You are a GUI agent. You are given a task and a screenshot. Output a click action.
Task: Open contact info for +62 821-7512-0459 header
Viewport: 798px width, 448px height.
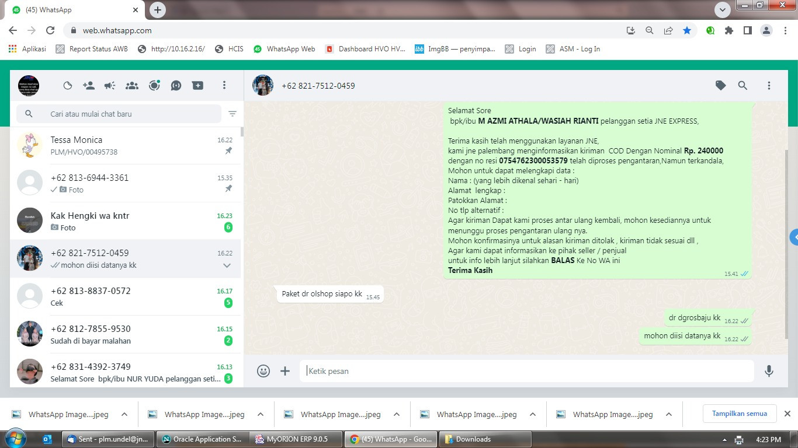click(x=318, y=86)
